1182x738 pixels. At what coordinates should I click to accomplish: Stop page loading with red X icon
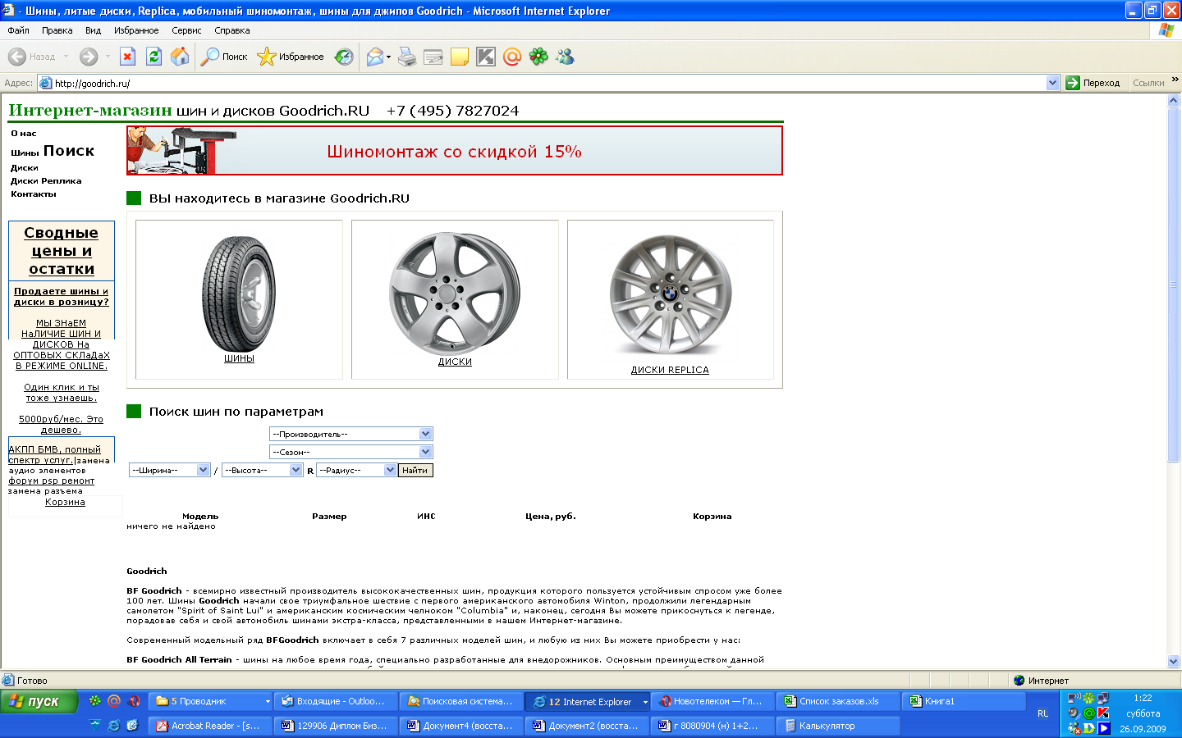[x=127, y=57]
